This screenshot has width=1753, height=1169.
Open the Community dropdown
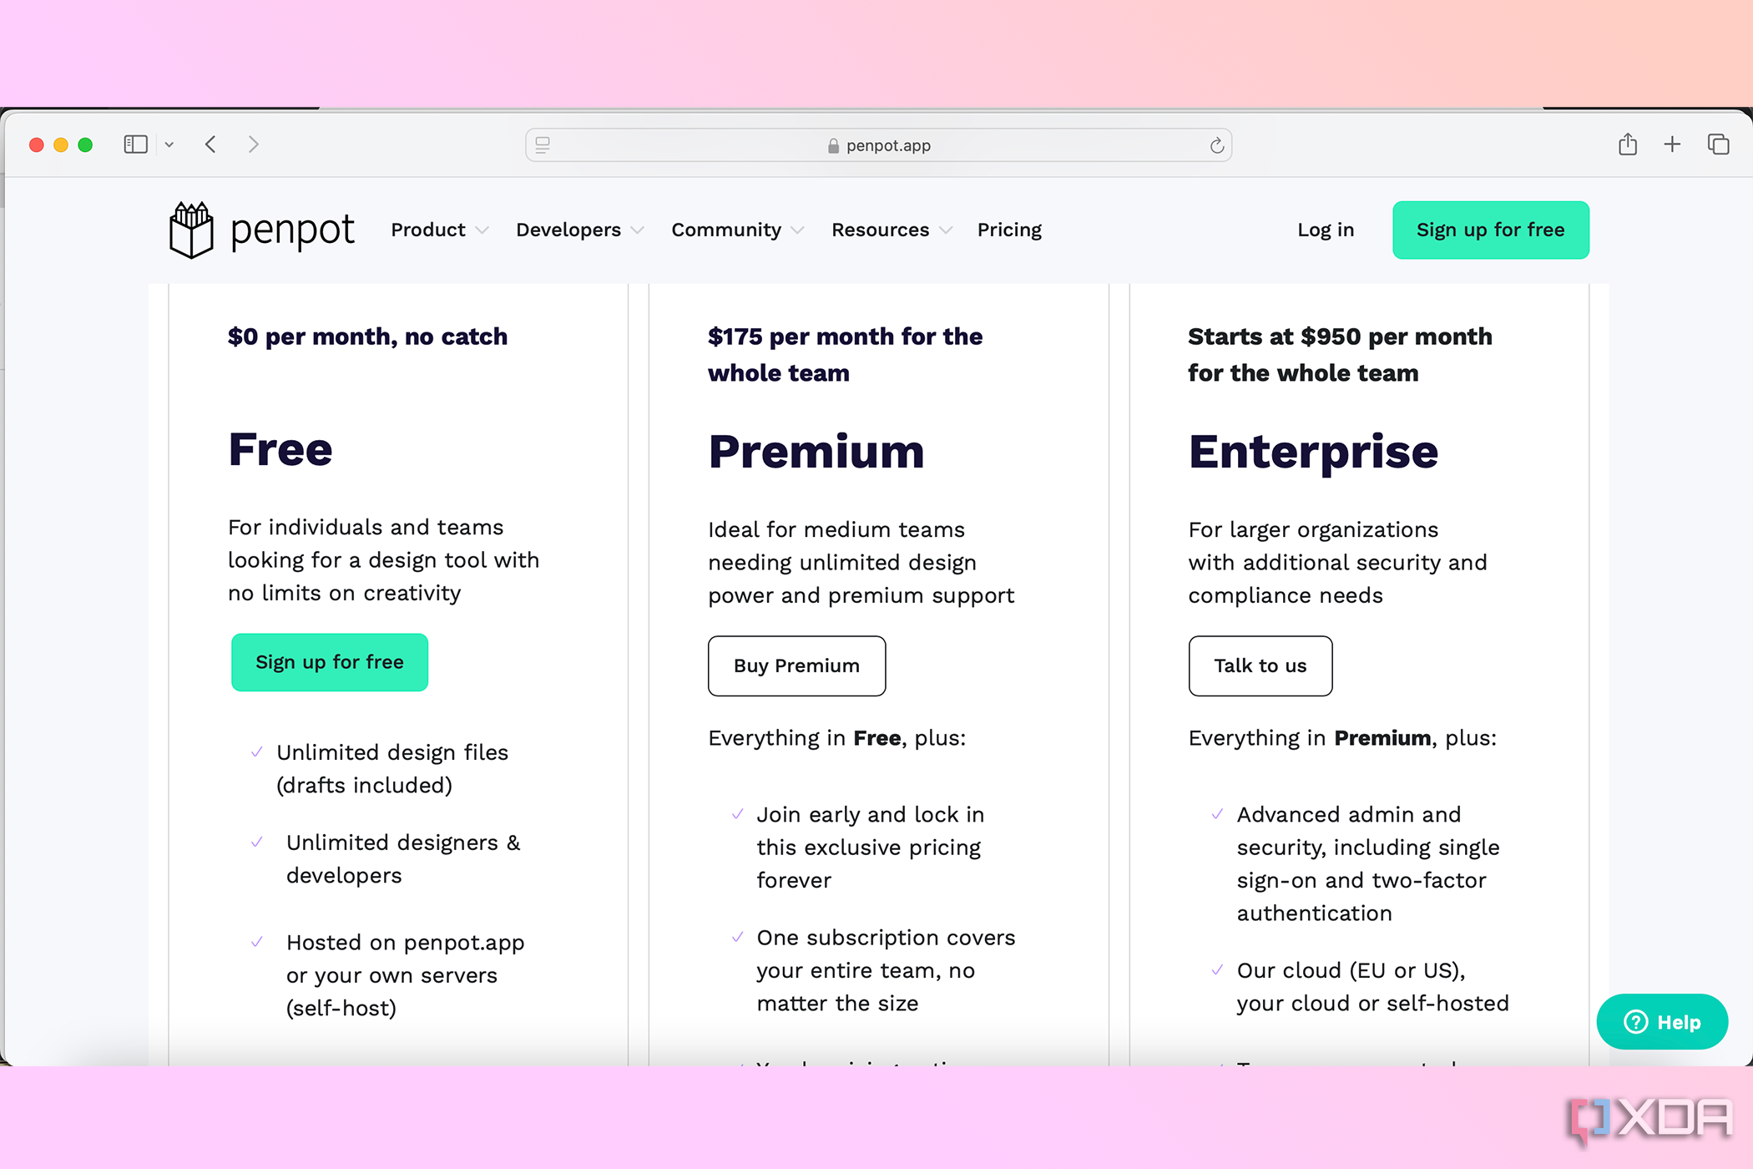[735, 230]
